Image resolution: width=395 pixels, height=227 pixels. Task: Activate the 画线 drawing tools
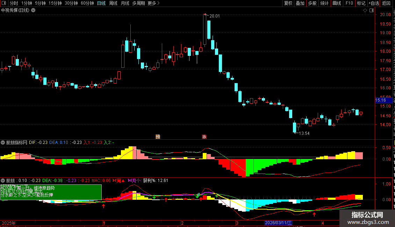[x=337, y=3]
